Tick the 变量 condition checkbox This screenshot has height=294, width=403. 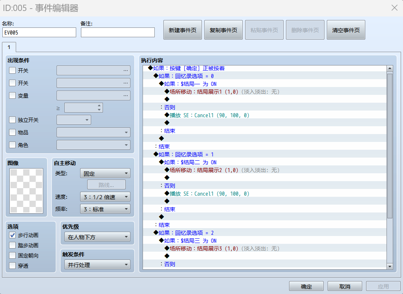tap(12, 95)
